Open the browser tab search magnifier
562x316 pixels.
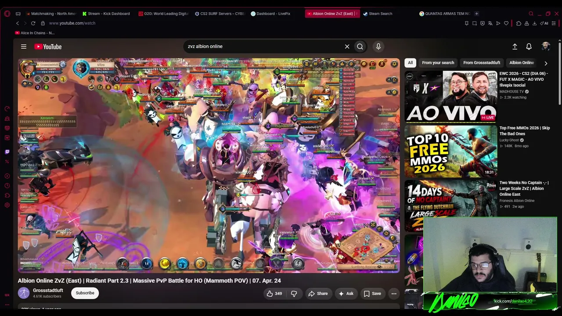531,14
